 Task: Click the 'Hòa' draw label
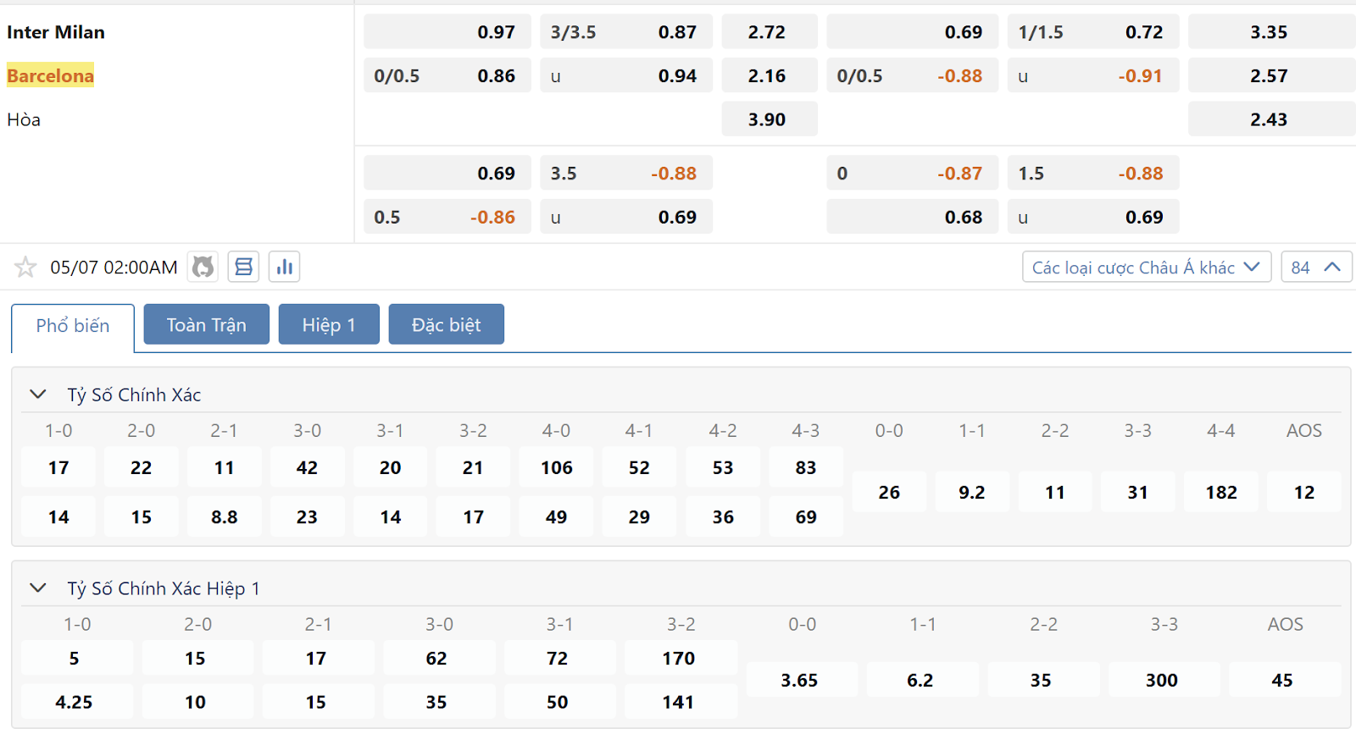pyautogui.click(x=24, y=119)
